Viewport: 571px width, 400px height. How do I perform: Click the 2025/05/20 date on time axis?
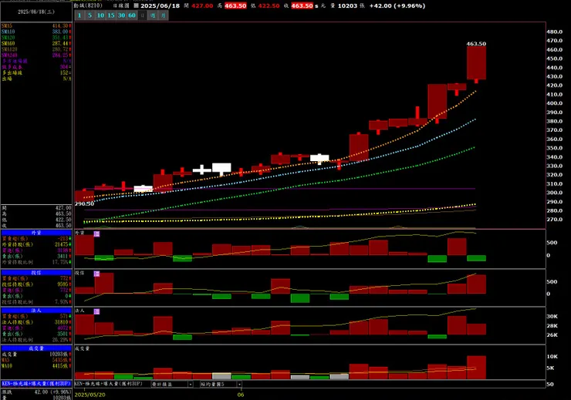[x=90, y=395]
